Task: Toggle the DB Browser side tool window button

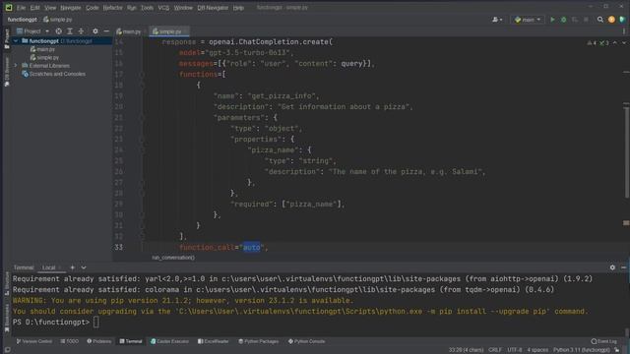Action: pos(7,72)
